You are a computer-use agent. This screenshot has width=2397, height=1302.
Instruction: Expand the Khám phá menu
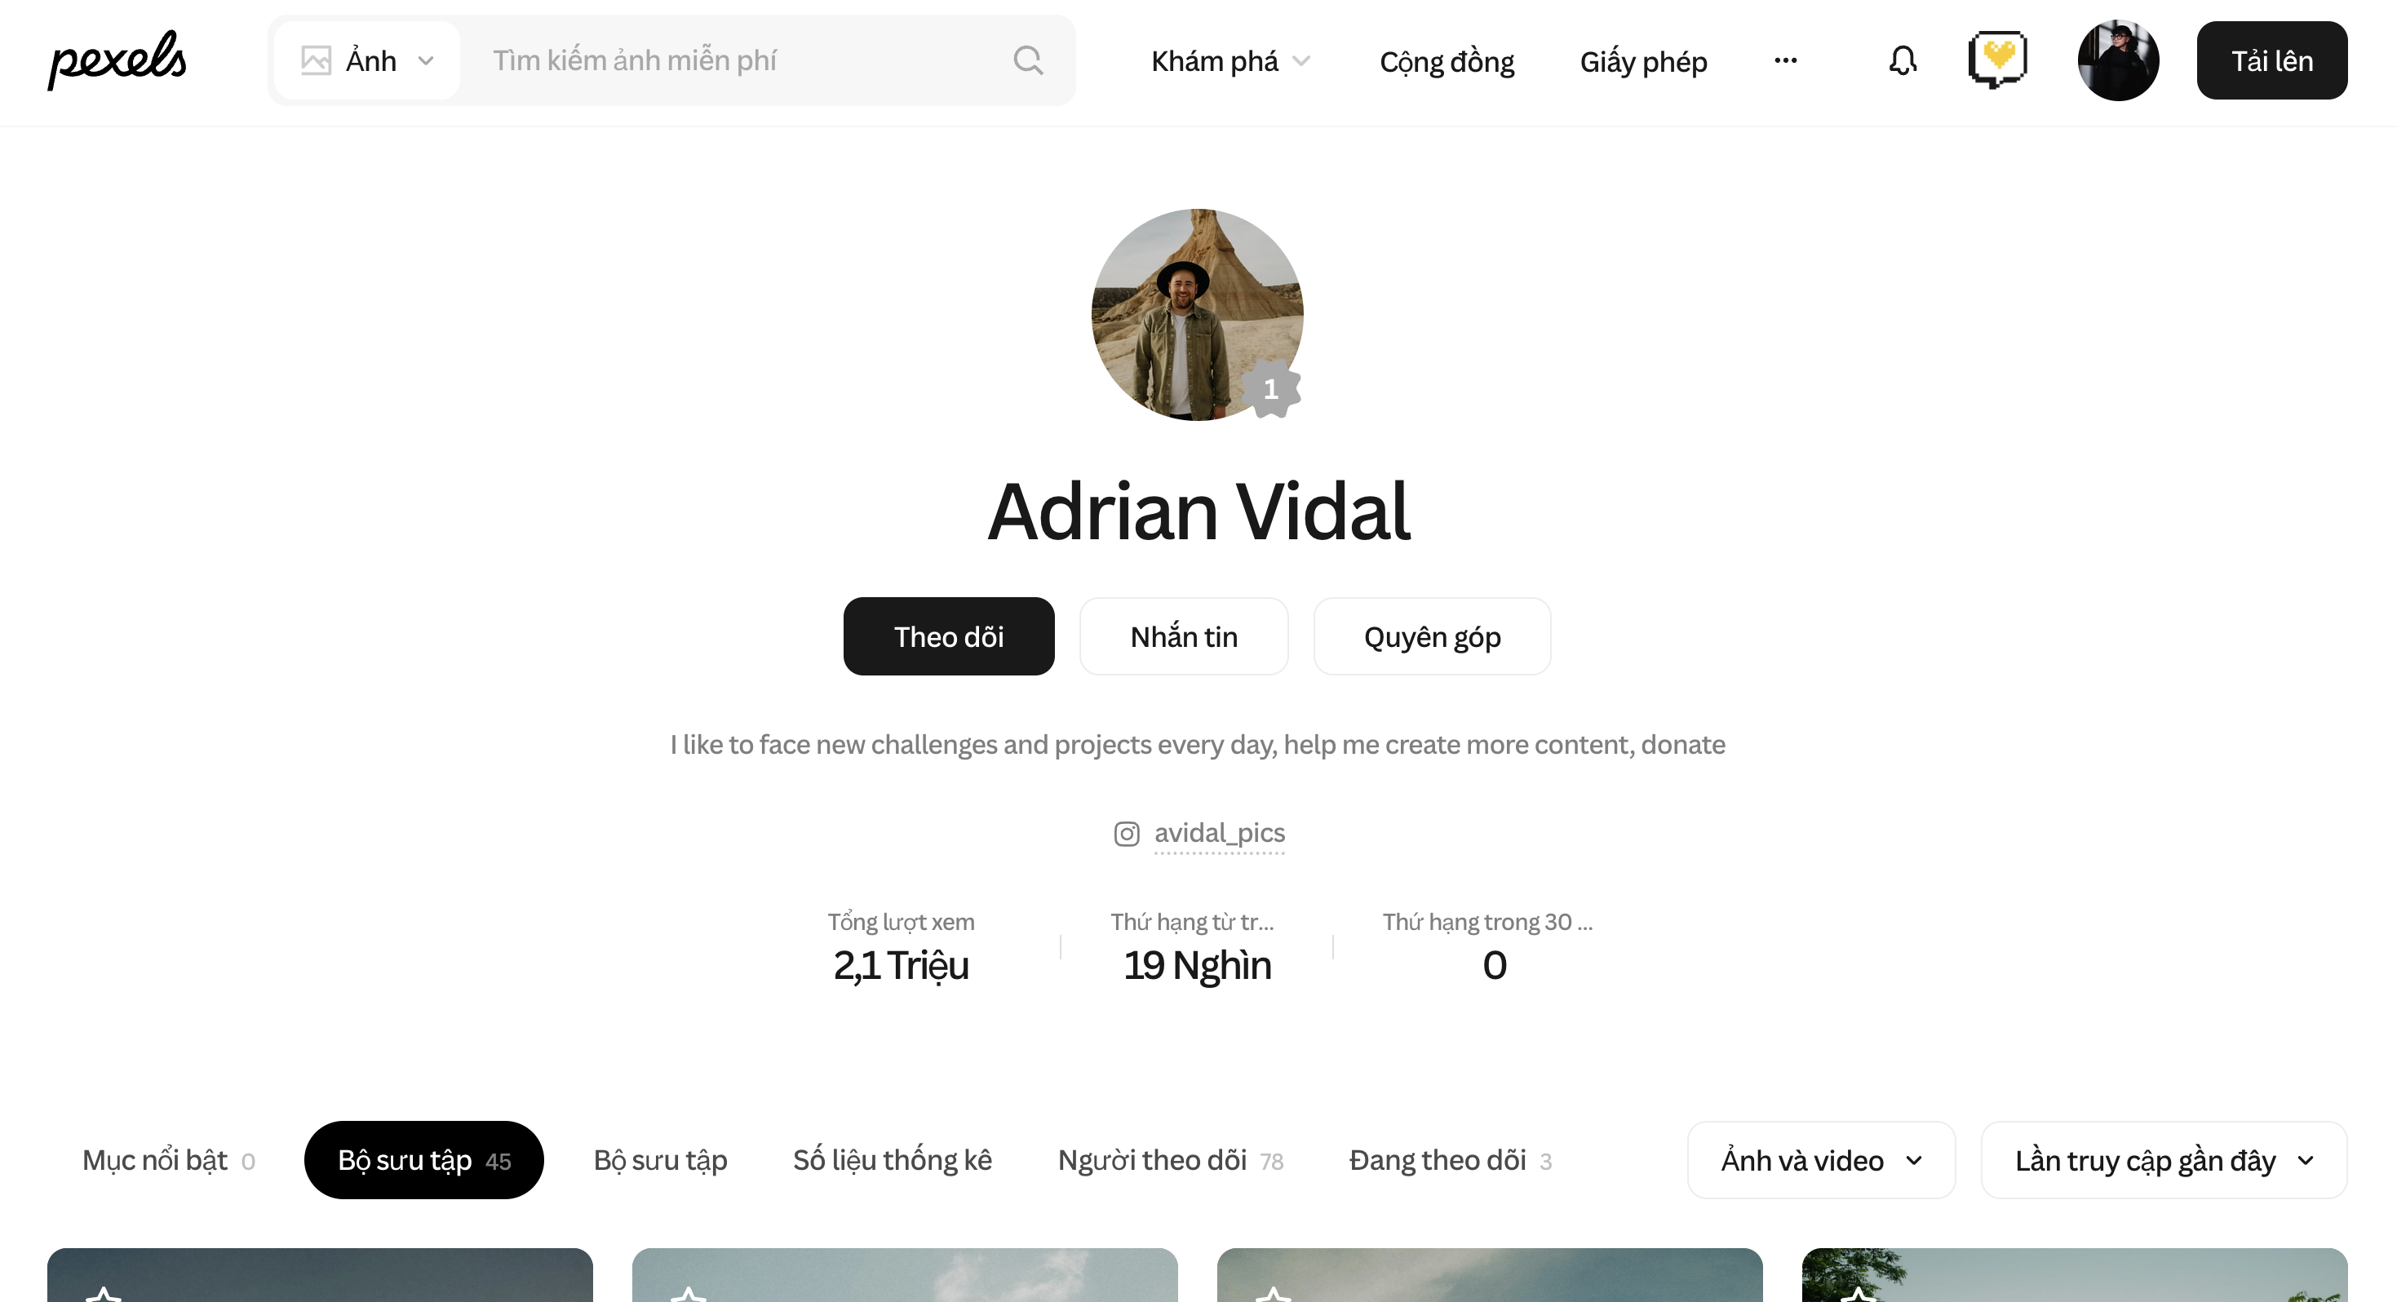click(x=1230, y=61)
